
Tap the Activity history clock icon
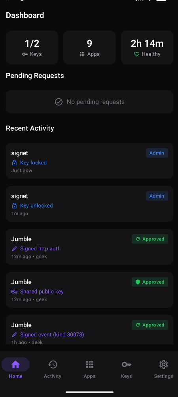(x=53, y=365)
